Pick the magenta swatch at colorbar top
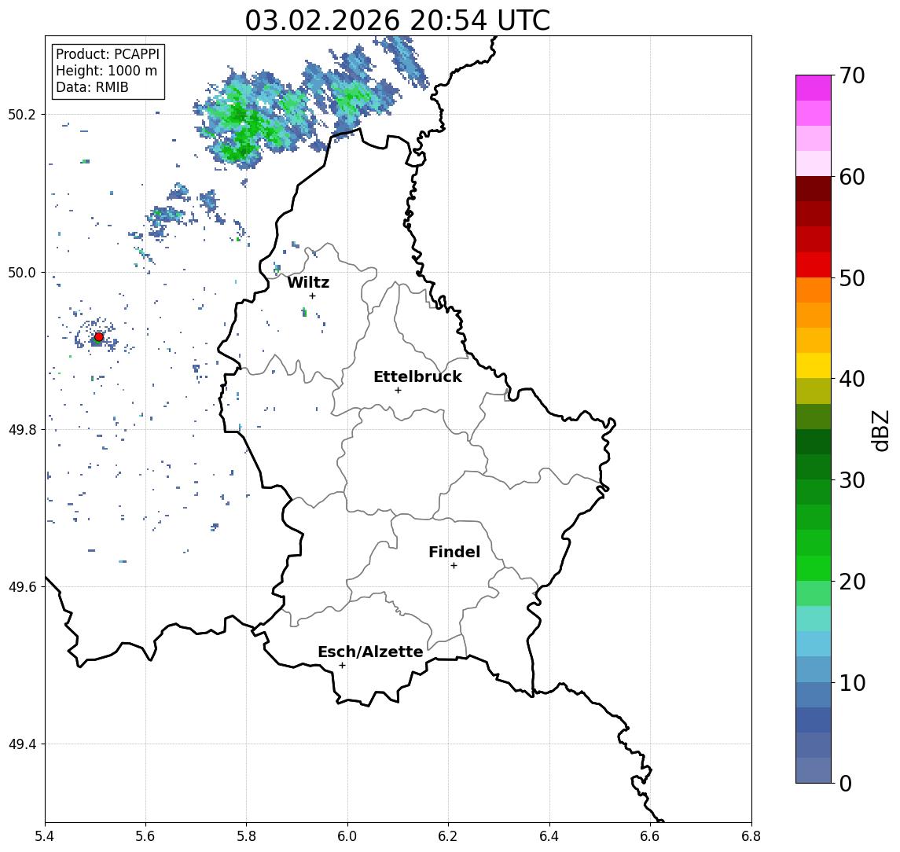The height and width of the screenshot is (852, 900). (814, 88)
